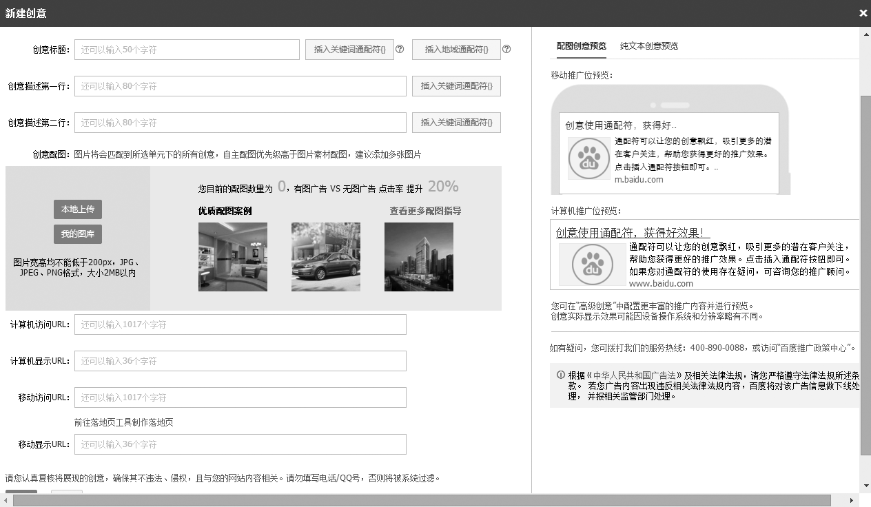Open 查看更多配图指导 link

coord(425,211)
